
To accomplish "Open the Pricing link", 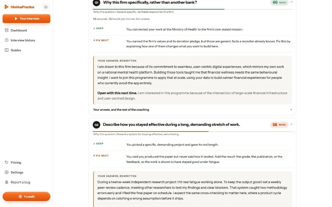I will (x=16, y=162).
